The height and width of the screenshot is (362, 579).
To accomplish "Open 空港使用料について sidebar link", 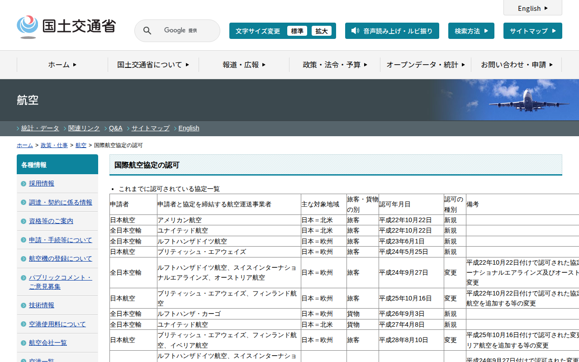I will (x=57, y=324).
